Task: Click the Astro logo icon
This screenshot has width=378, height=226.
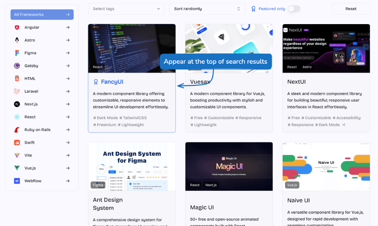Action: tap(17, 40)
